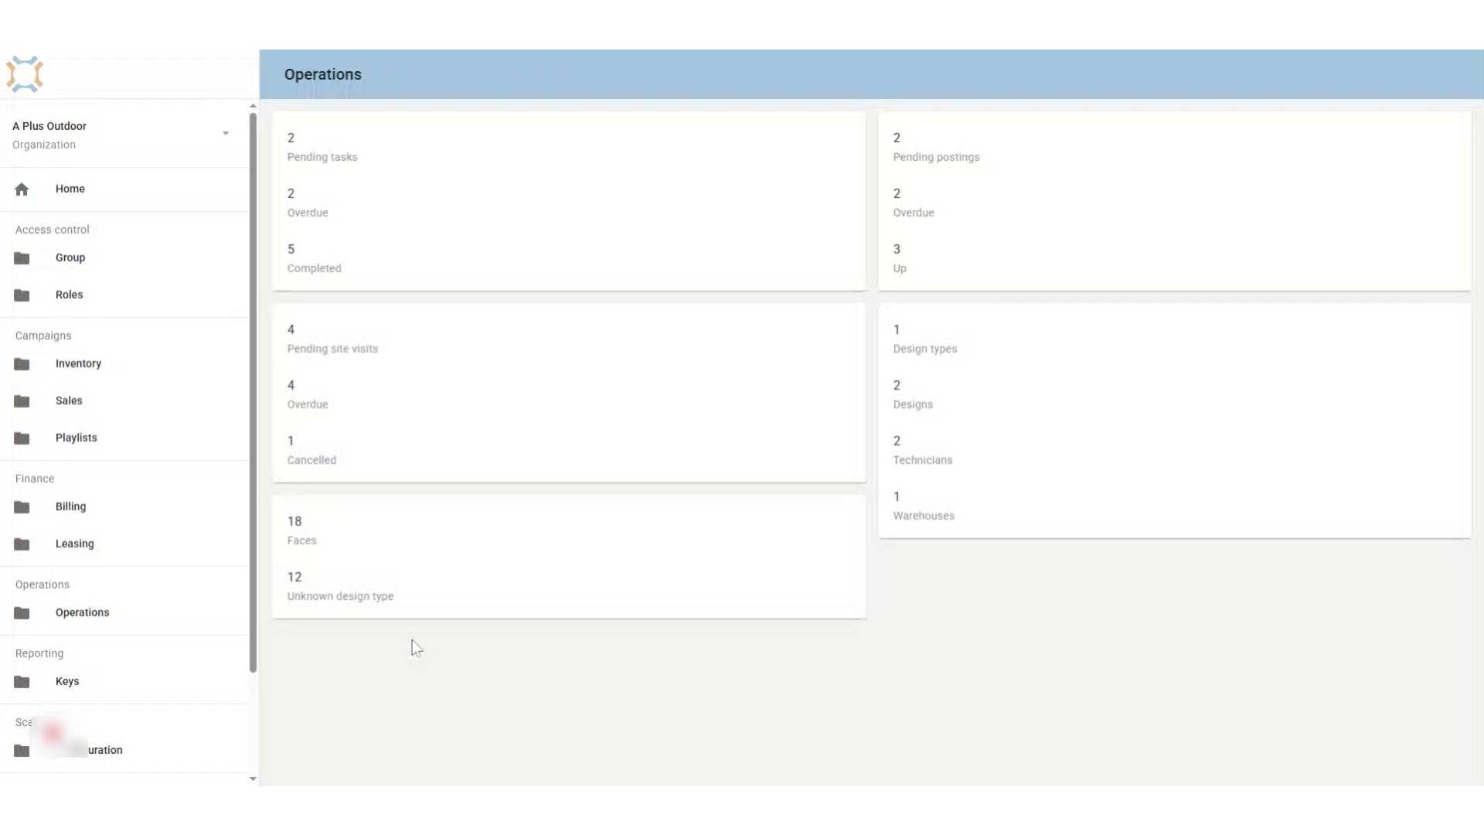Click Overdue in Pending tasks card
The height and width of the screenshot is (835, 1484).
coord(308,213)
